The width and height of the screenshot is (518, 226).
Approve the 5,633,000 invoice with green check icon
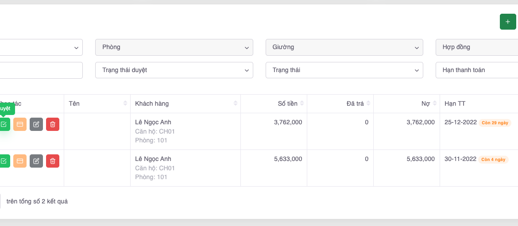click(x=4, y=161)
